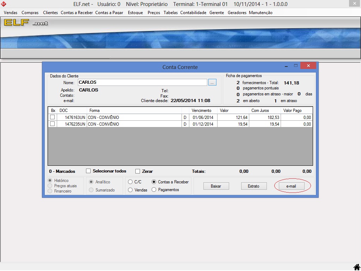Close the Conta Corrente window
The height and width of the screenshot is (271, 361).
pos(308,66)
